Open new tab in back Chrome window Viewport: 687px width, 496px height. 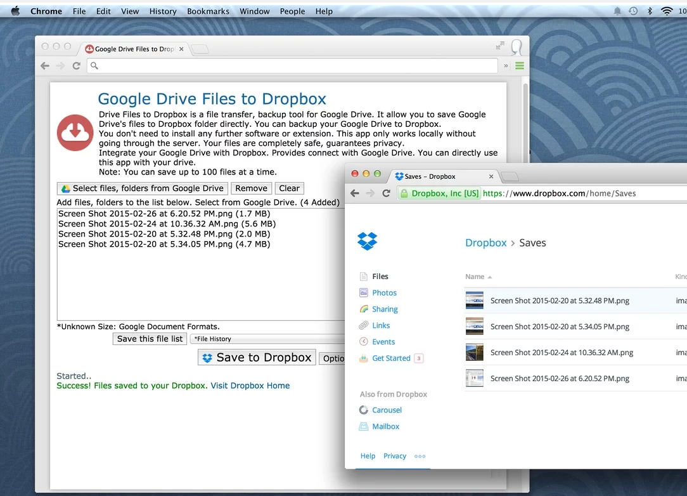click(200, 49)
